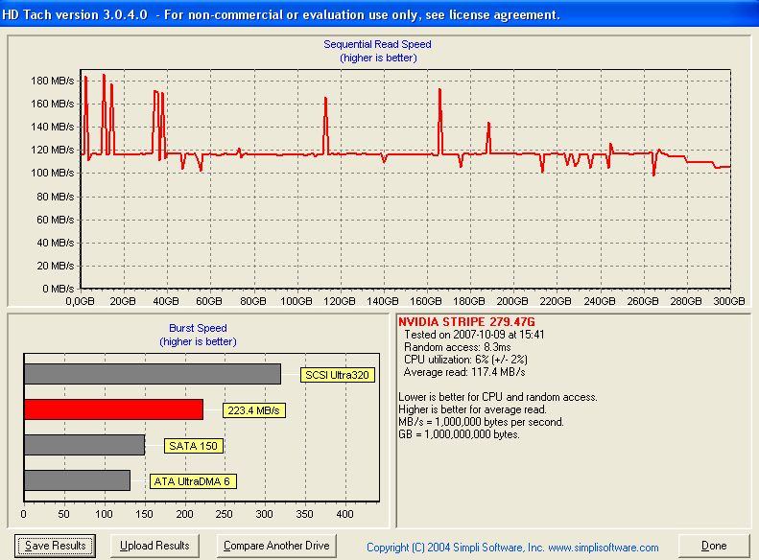Screen dimensions: 759x560
Task: Click the Burst Speed chart title
Action: pyautogui.click(x=198, y=328)
